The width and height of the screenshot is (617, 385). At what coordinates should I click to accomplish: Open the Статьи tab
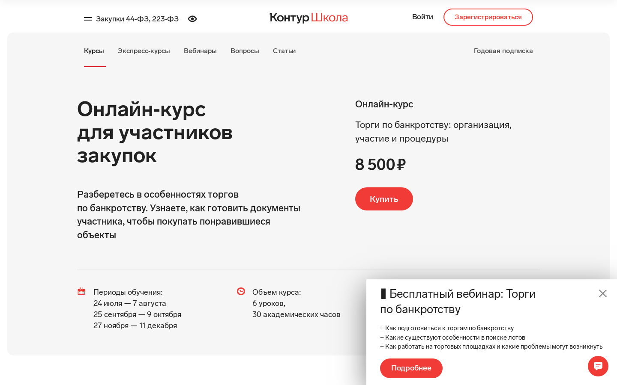click(x=284, y=51)
